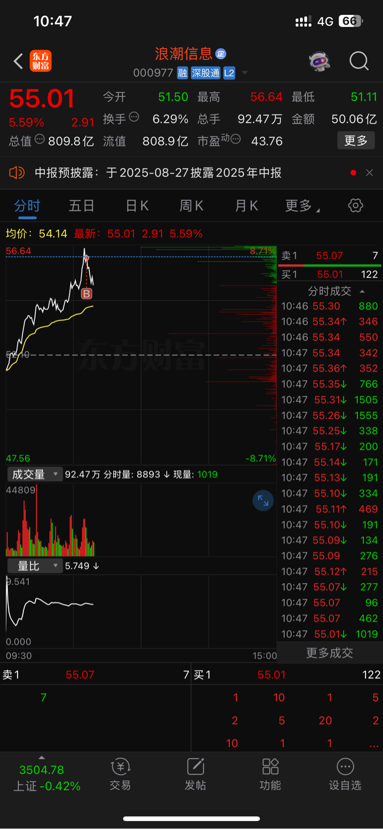Open the 交易 trade icon
The width and height of the screenshot is (383, 829).
tap(120, 774)
